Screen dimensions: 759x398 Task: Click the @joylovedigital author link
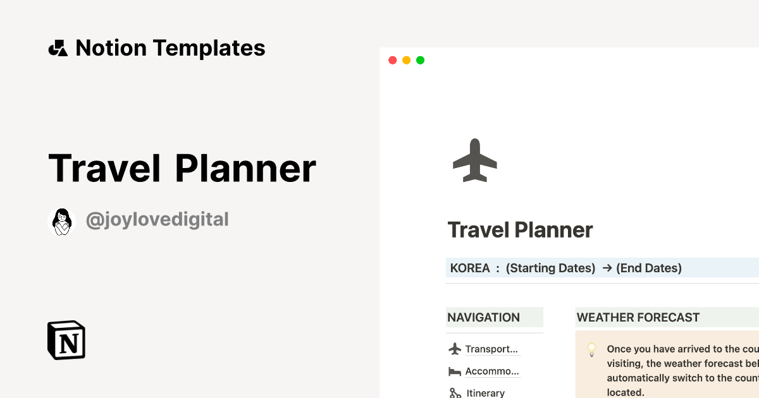tap(157, 219)
